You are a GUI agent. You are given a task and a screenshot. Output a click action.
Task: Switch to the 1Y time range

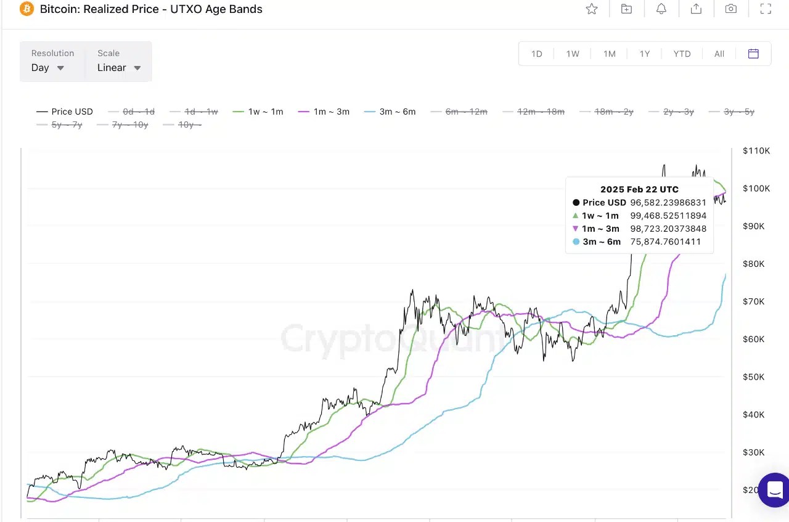[645, 54]
